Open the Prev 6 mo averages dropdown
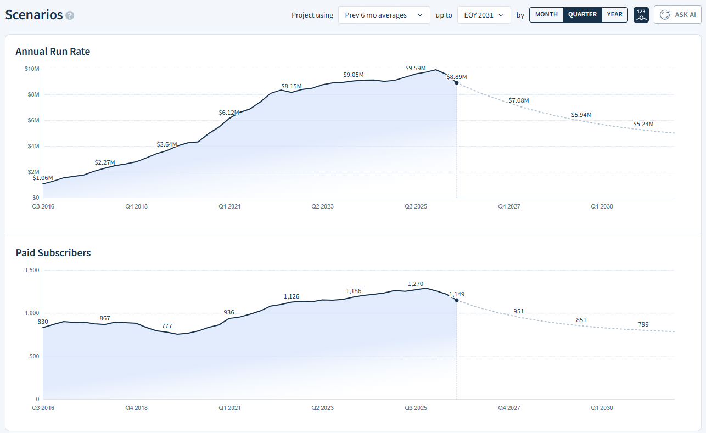Screen dimensions: 706x433 (384, 15)
